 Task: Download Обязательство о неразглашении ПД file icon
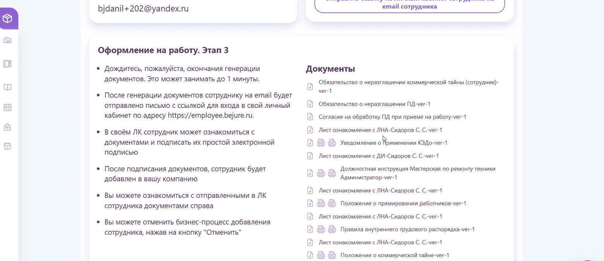310,104
